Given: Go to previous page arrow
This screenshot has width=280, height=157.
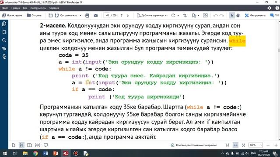Looking at the screenshot, I should click(x=122, y=16).
